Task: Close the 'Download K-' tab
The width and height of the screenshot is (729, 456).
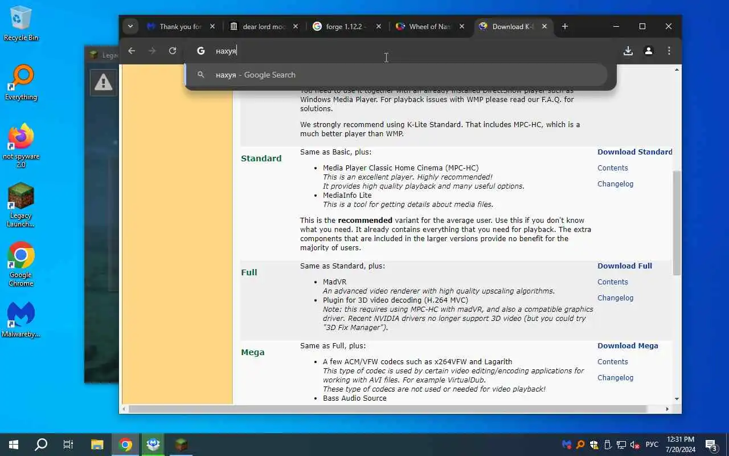Action: tap(544, 26)
